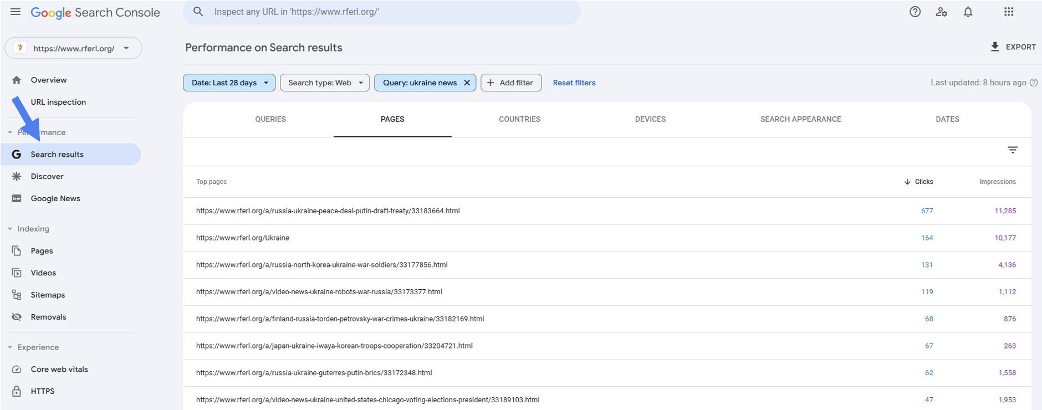
Task: Open the notifications bell
Action: 968,12
